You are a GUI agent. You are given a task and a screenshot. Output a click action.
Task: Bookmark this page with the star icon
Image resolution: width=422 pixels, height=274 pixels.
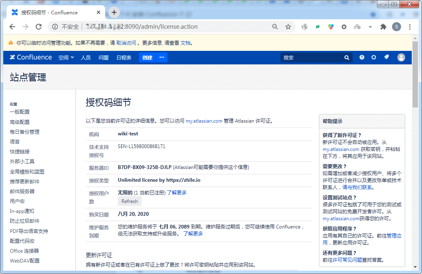click(x=288, y=27)
